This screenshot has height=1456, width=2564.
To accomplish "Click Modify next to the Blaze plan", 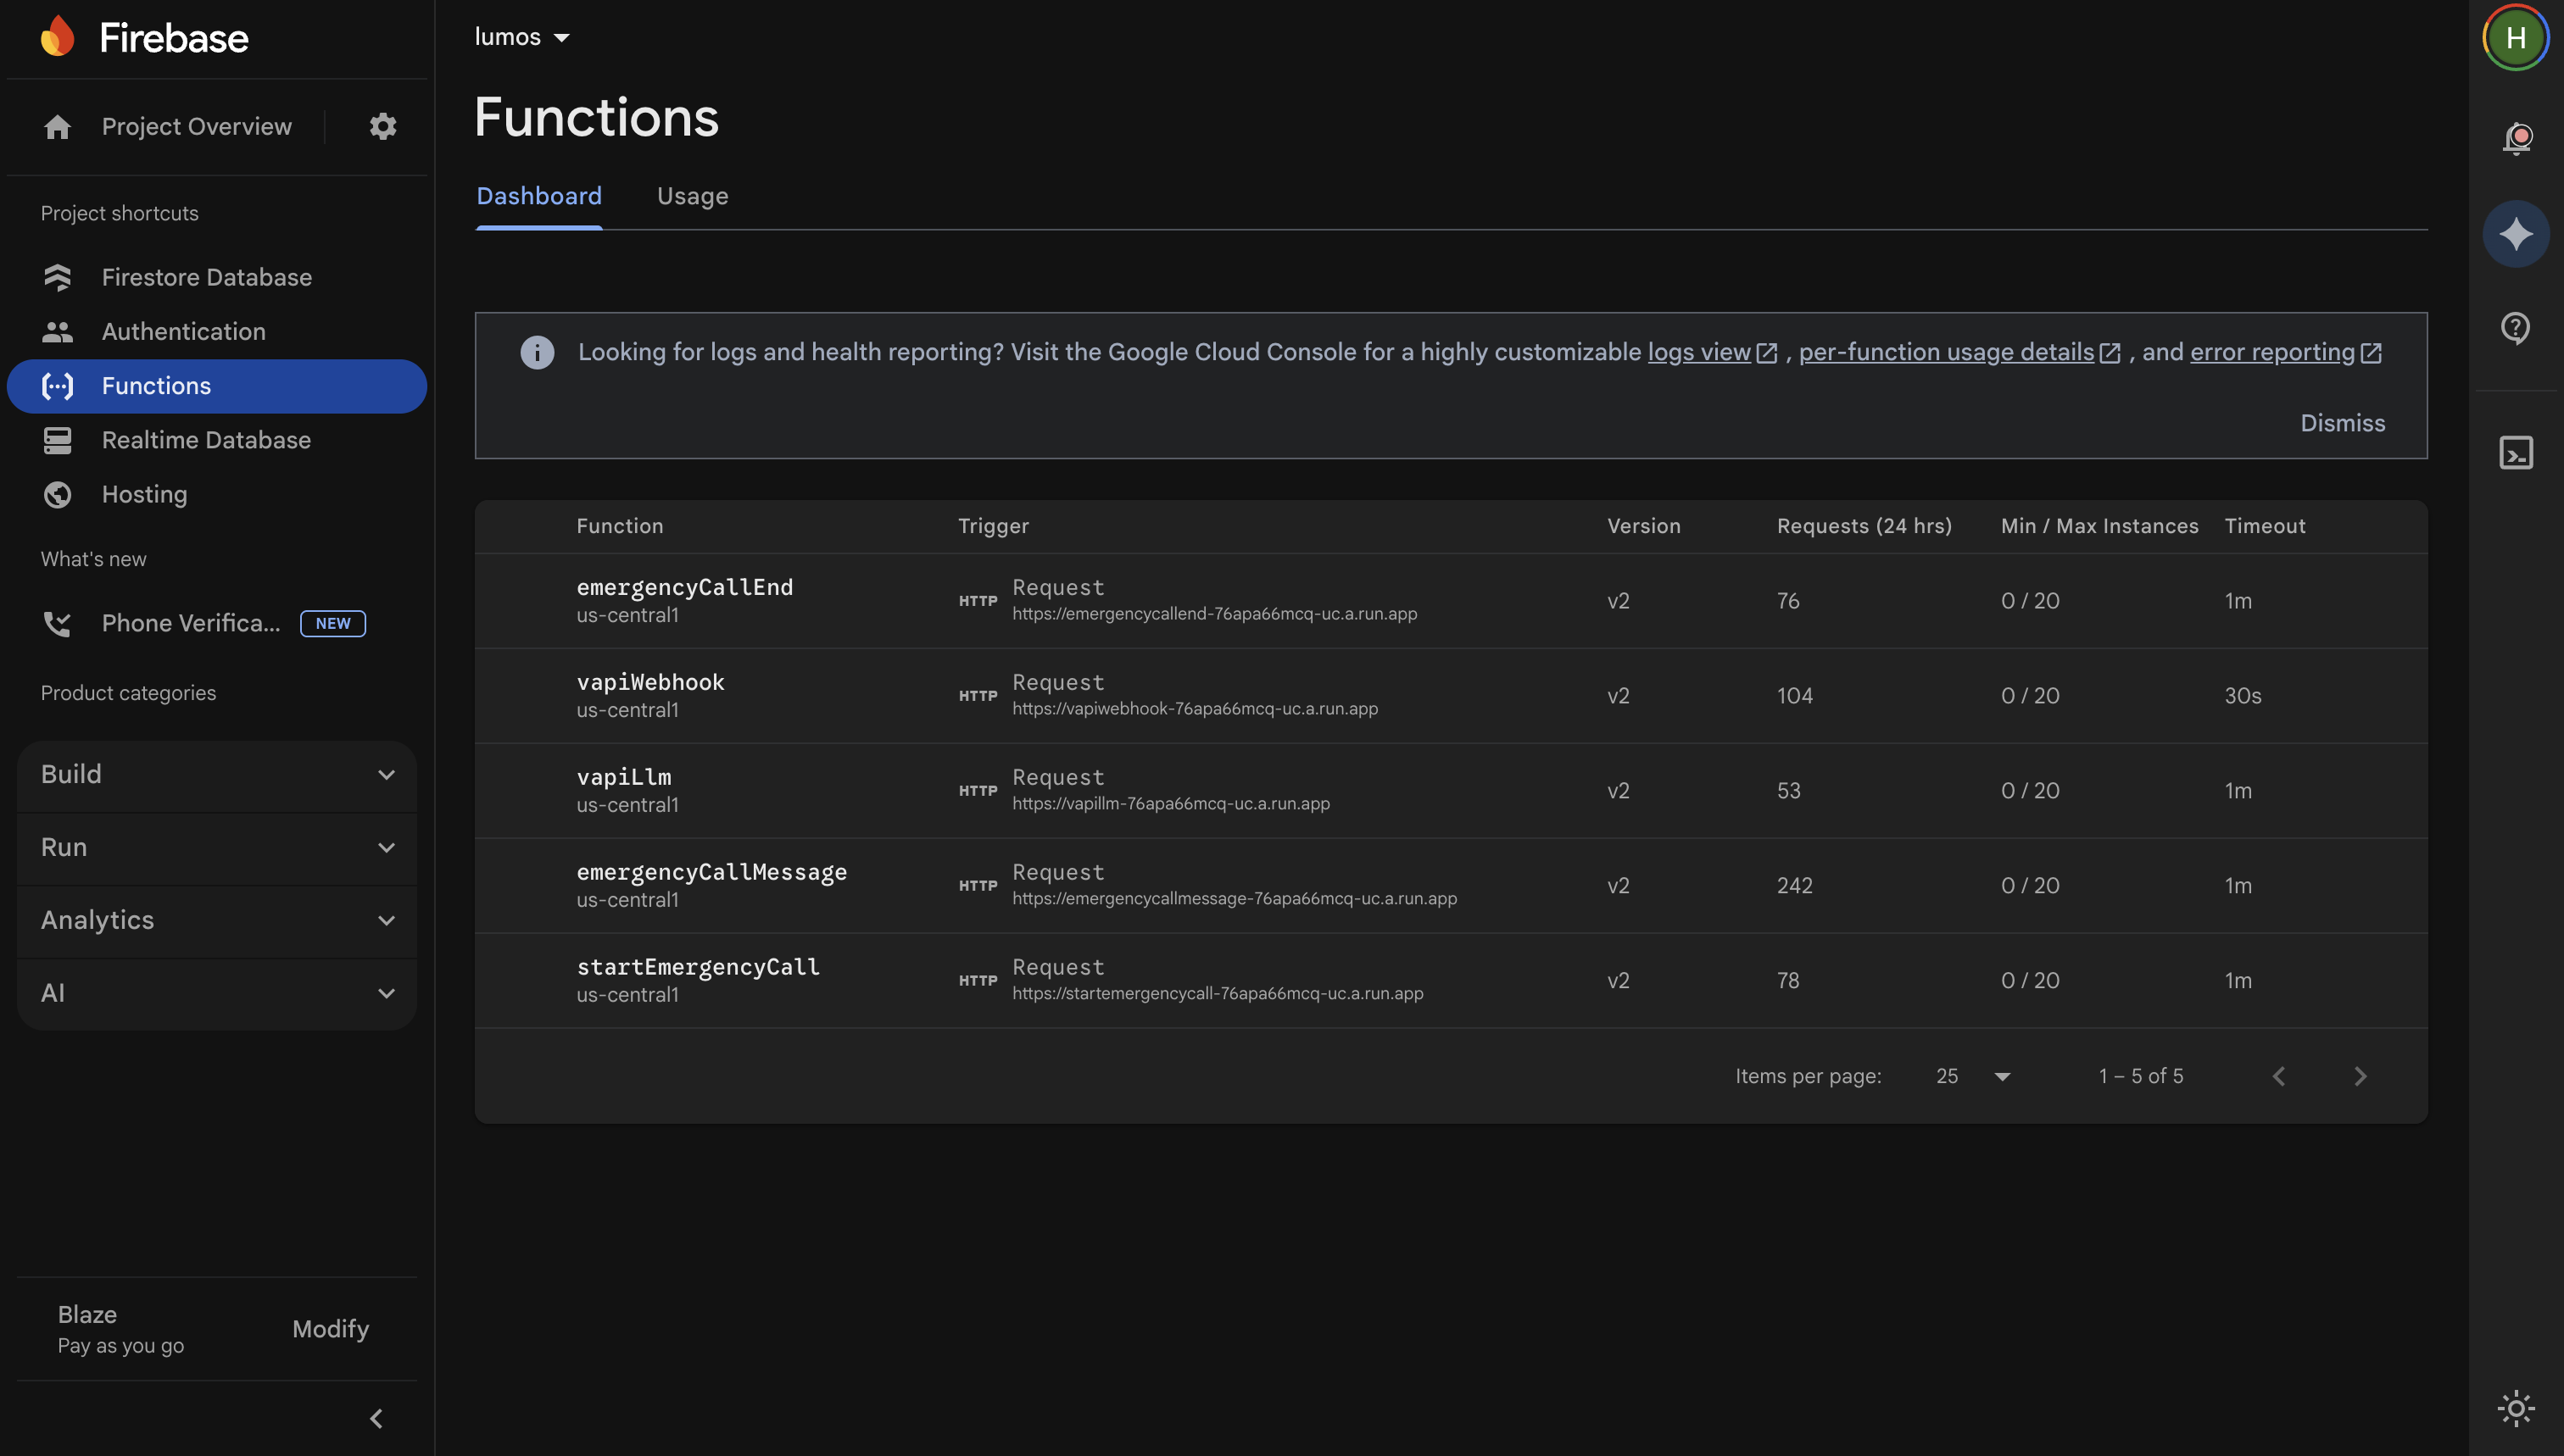I will [x=330, y=1329].
